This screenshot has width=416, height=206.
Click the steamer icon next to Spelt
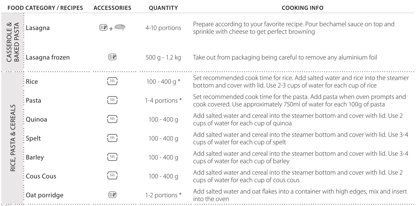point(113,139)
